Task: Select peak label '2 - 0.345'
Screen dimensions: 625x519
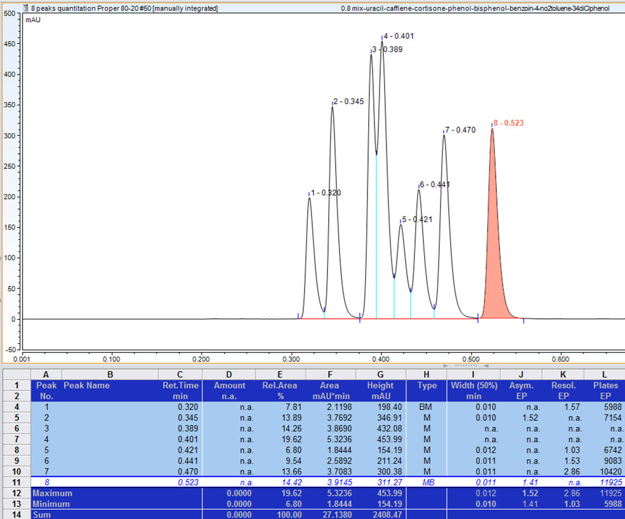Action: click(x=349, y=102)
